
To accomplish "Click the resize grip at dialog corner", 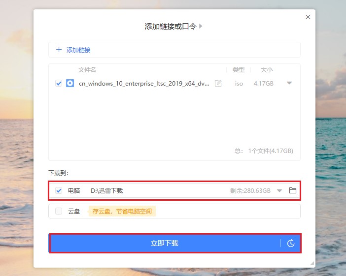I will [x=312, y=263].
